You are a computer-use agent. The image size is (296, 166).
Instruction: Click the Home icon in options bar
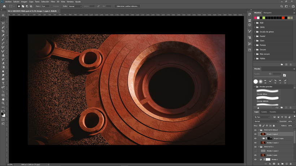pos(4,6)
